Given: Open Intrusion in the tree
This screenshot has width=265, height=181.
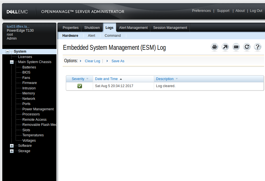Looking at the screenshot, I should coord(29,88).
